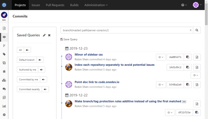Copy commit hash 4a005d71
The width and height of the screenshot is (208, 119).
point(187,57)
